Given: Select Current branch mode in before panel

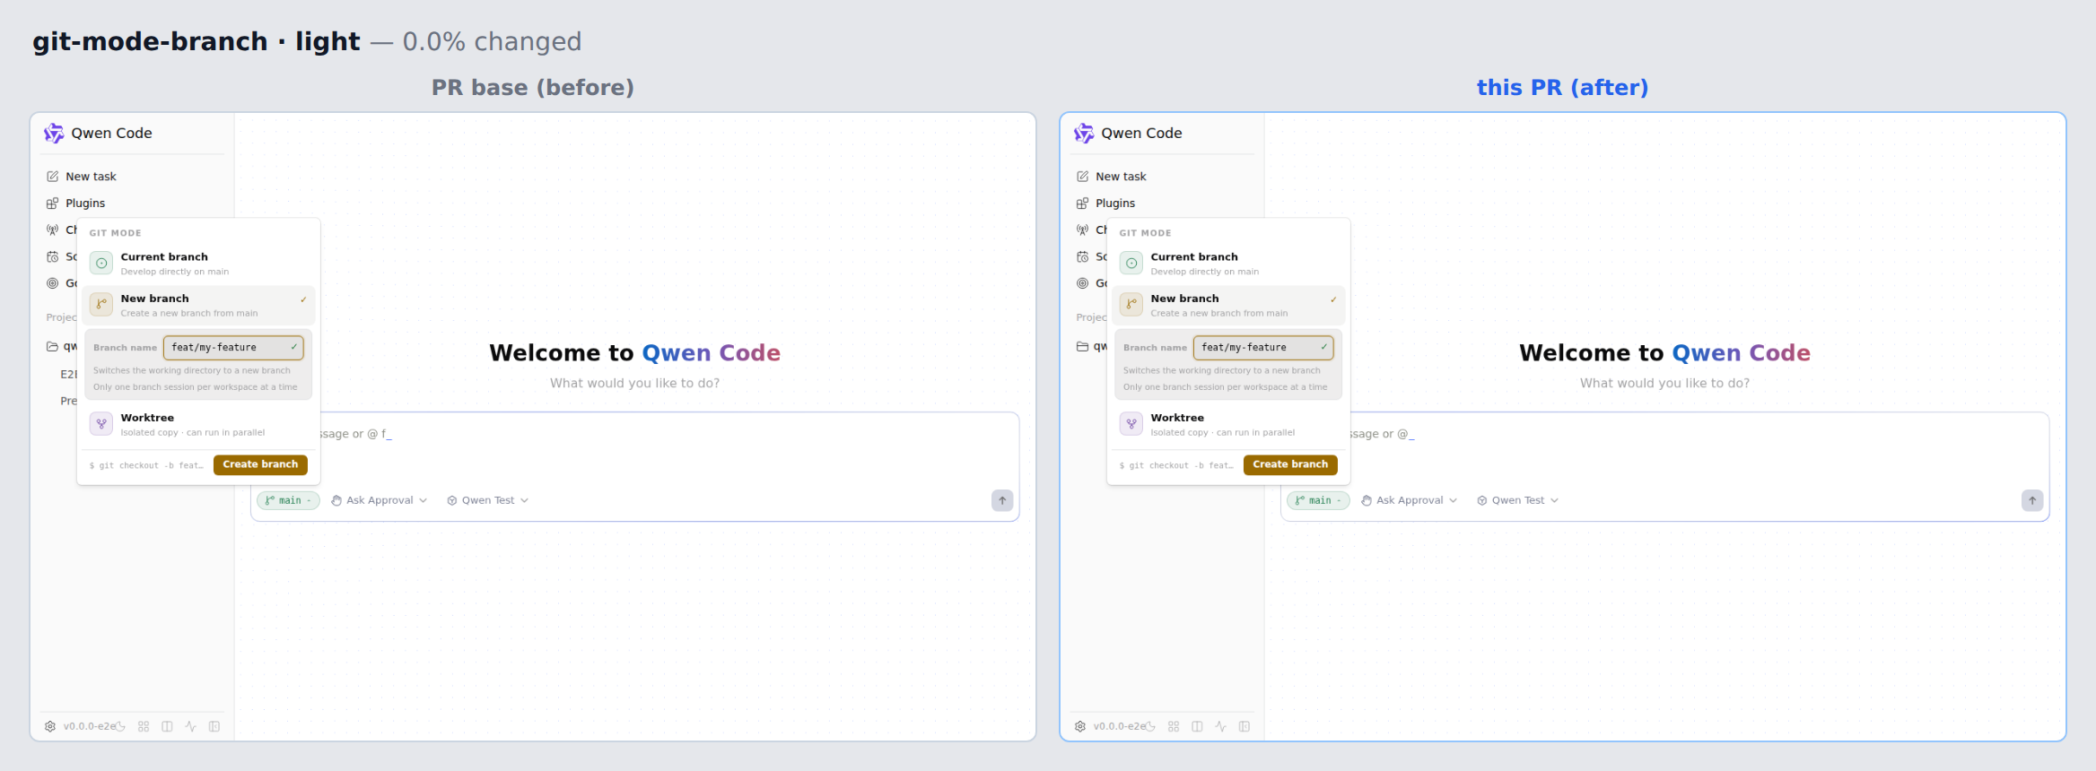Looking at the screenshot, I should (x=198, y=264).
